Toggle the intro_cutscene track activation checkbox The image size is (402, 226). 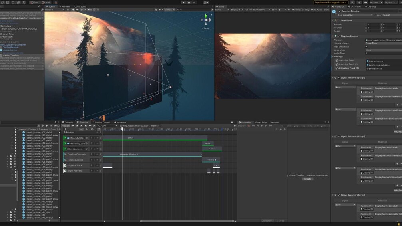pyautogui.click(x=65, y=138)
